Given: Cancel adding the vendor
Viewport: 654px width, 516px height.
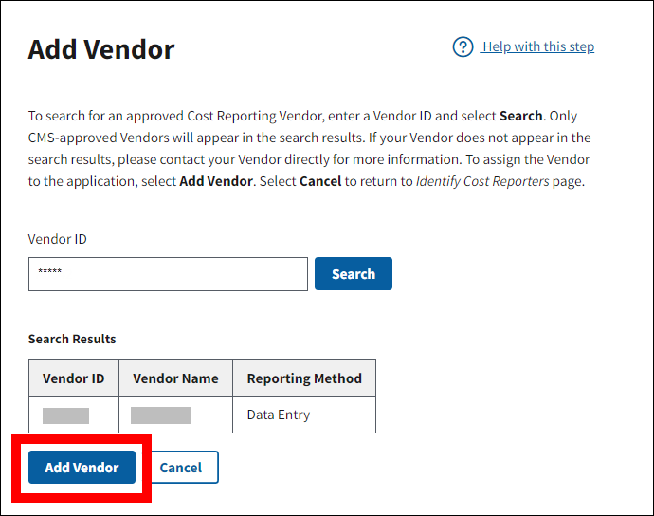Looking at the screenshot, I should [x=180, y=468].
